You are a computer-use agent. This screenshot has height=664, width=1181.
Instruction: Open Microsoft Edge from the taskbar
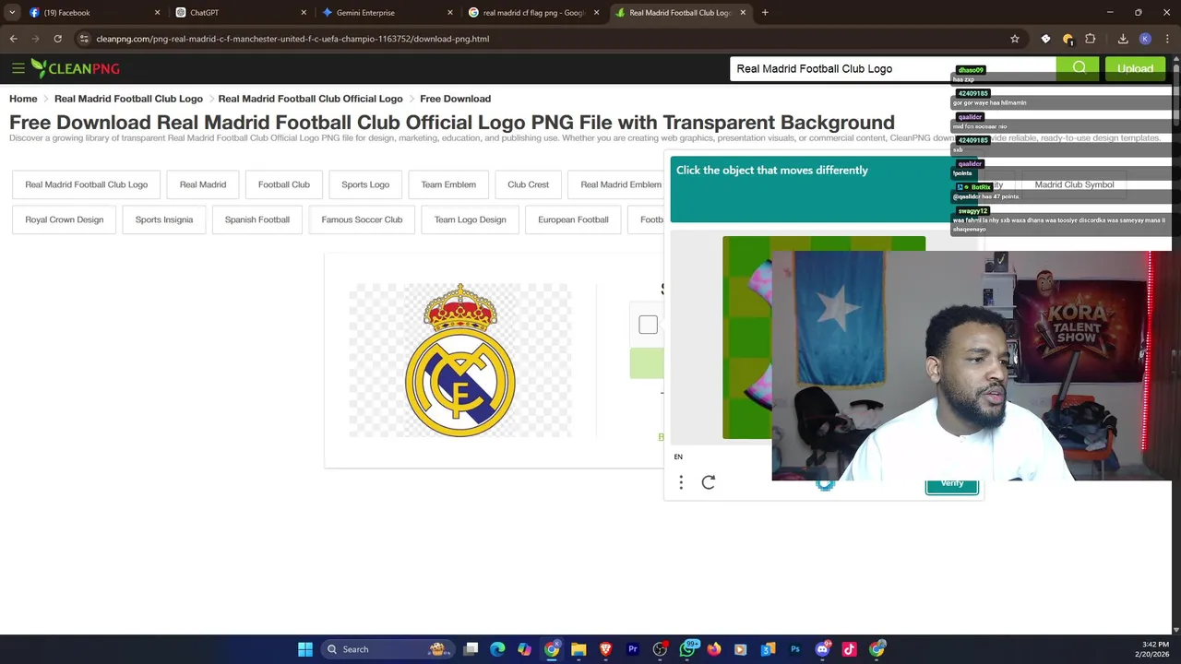[497, 649]
